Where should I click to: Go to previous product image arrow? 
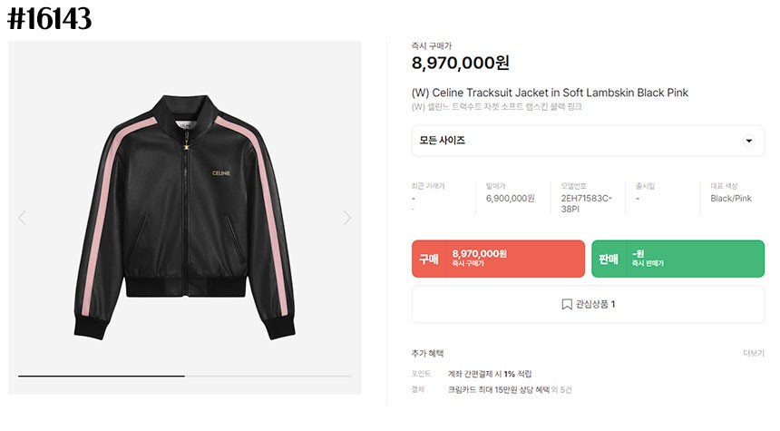tap(23, 218)
